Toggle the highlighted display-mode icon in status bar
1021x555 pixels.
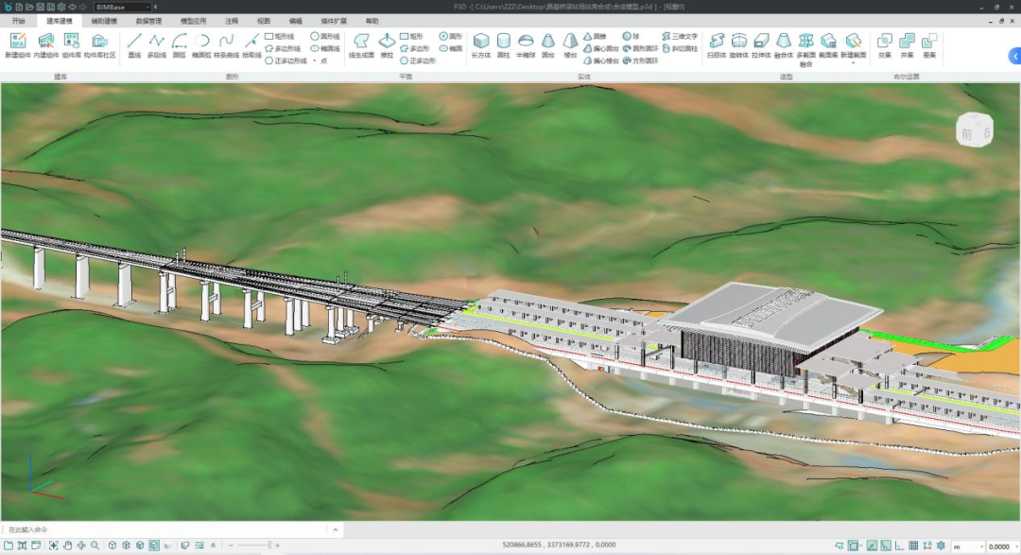coord(153,546)
